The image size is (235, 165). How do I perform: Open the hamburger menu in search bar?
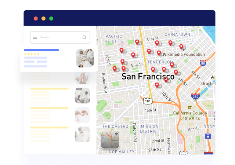coord(35,37)
